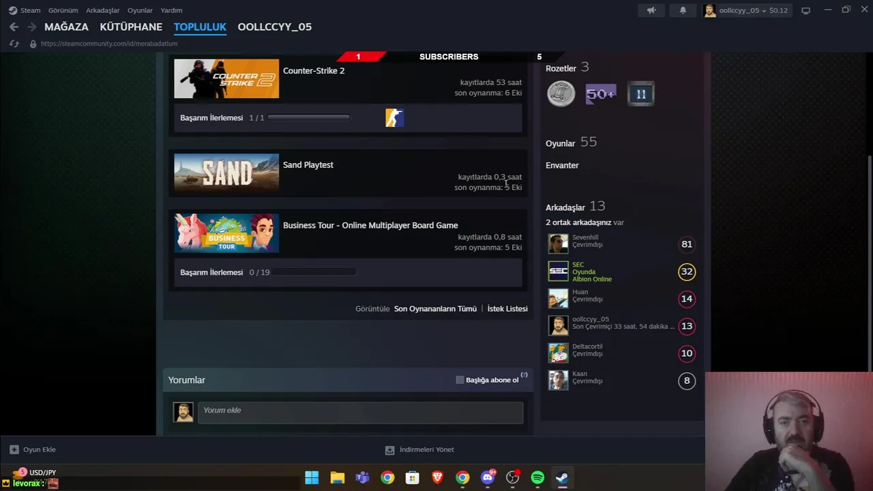Open Discord from the taskbar
The height and width of the screenshot is (491, 873).
tap(488, 477)
